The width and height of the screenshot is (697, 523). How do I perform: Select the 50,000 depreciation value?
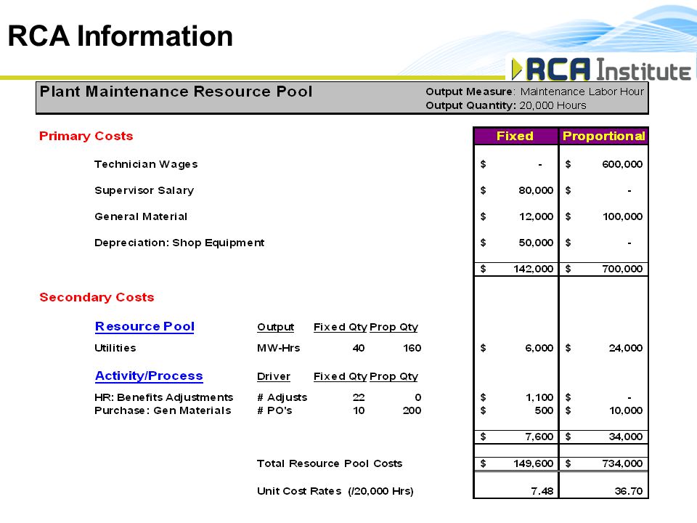tap(536, 243)
